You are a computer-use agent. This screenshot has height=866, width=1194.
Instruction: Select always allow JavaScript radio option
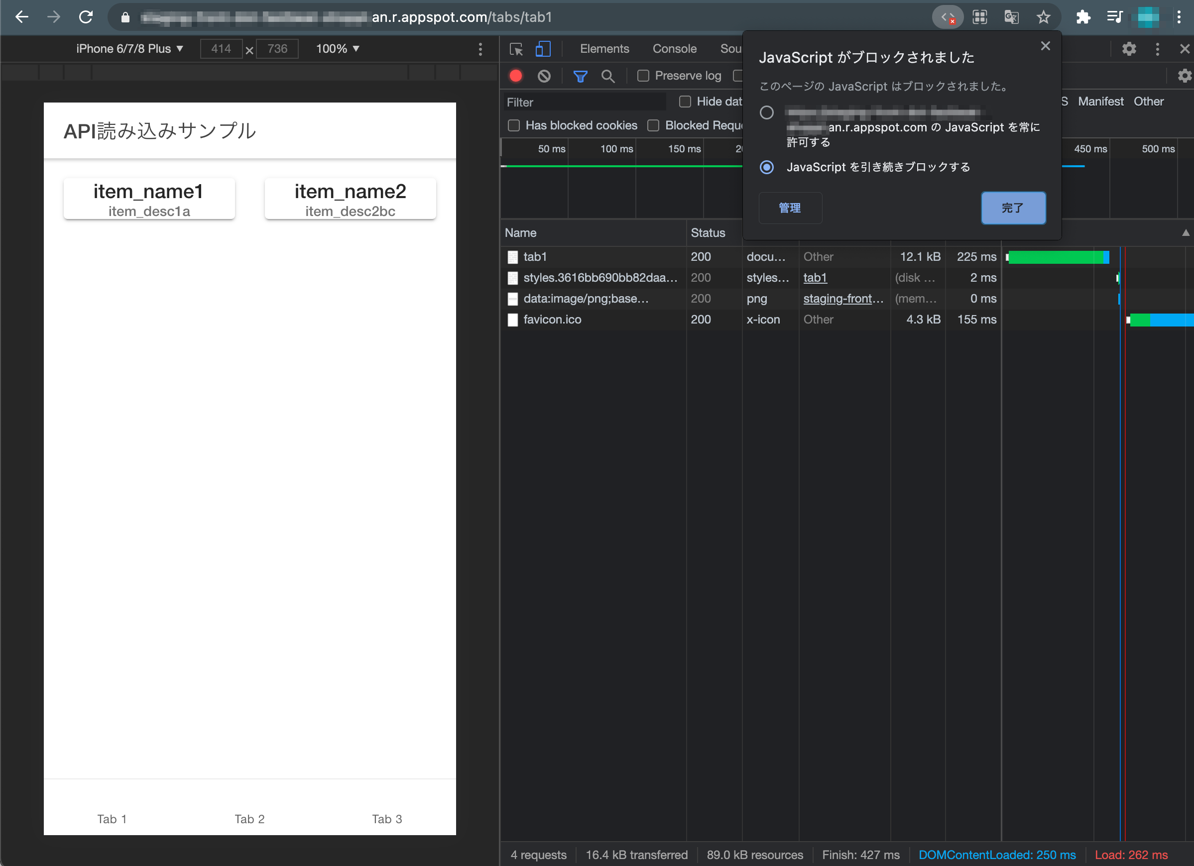click(x=766, y=112)
